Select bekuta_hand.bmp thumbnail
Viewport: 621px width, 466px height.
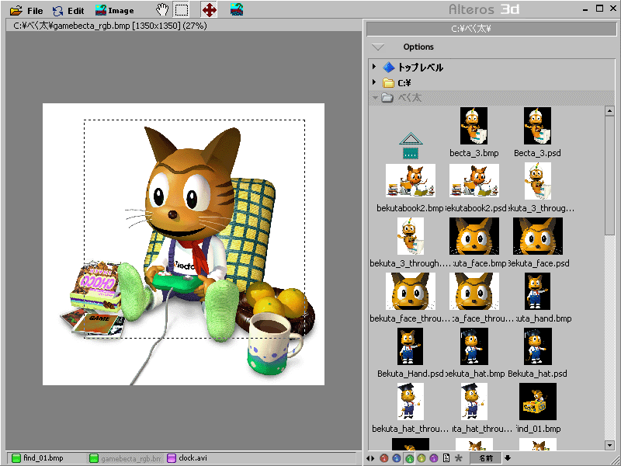(537, 291)
